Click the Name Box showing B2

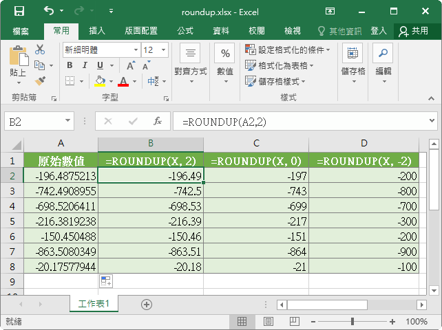[34, 122]
